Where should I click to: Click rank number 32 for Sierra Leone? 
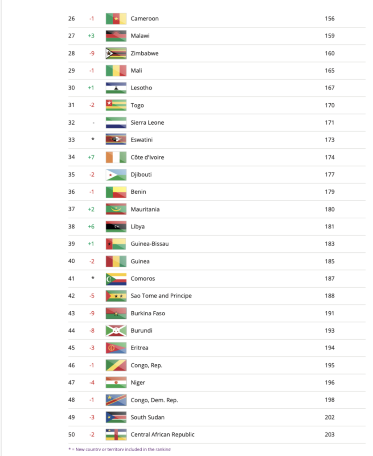(71, 122)
